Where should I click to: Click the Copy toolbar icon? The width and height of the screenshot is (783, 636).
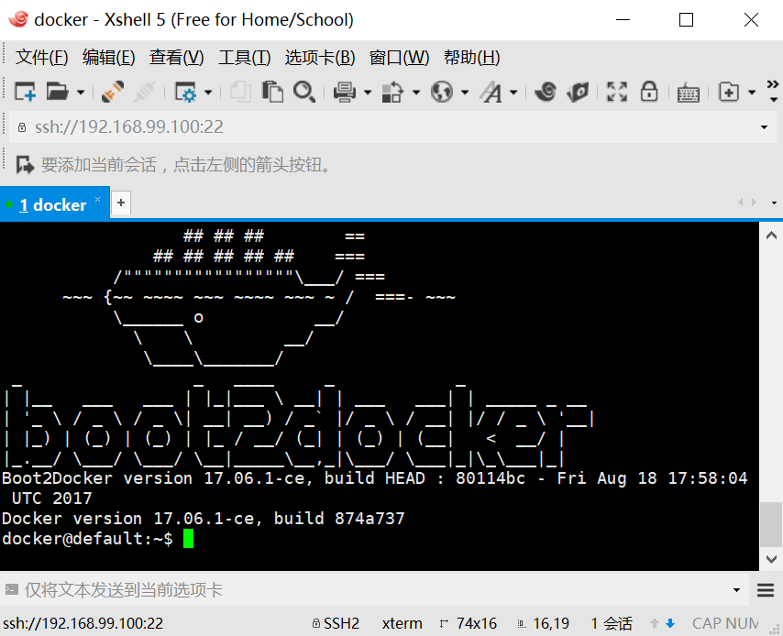(x=241, y=92)
